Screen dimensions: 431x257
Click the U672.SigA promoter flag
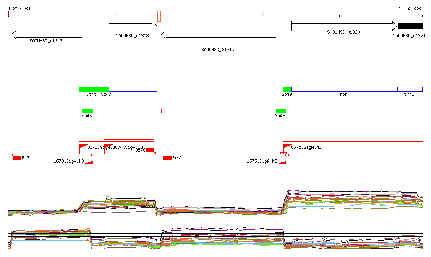[x=83, y=147]
